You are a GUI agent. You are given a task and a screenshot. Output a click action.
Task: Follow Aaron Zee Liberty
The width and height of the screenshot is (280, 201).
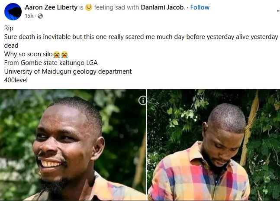[x=200, y=7]
